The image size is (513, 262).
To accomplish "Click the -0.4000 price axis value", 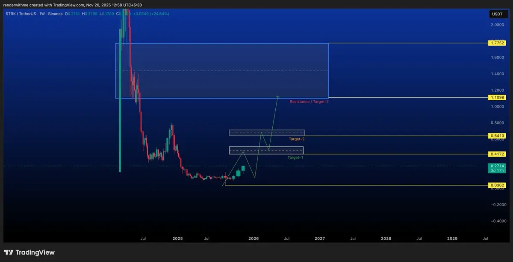I will pyautogui.click(x=498, y=221).
